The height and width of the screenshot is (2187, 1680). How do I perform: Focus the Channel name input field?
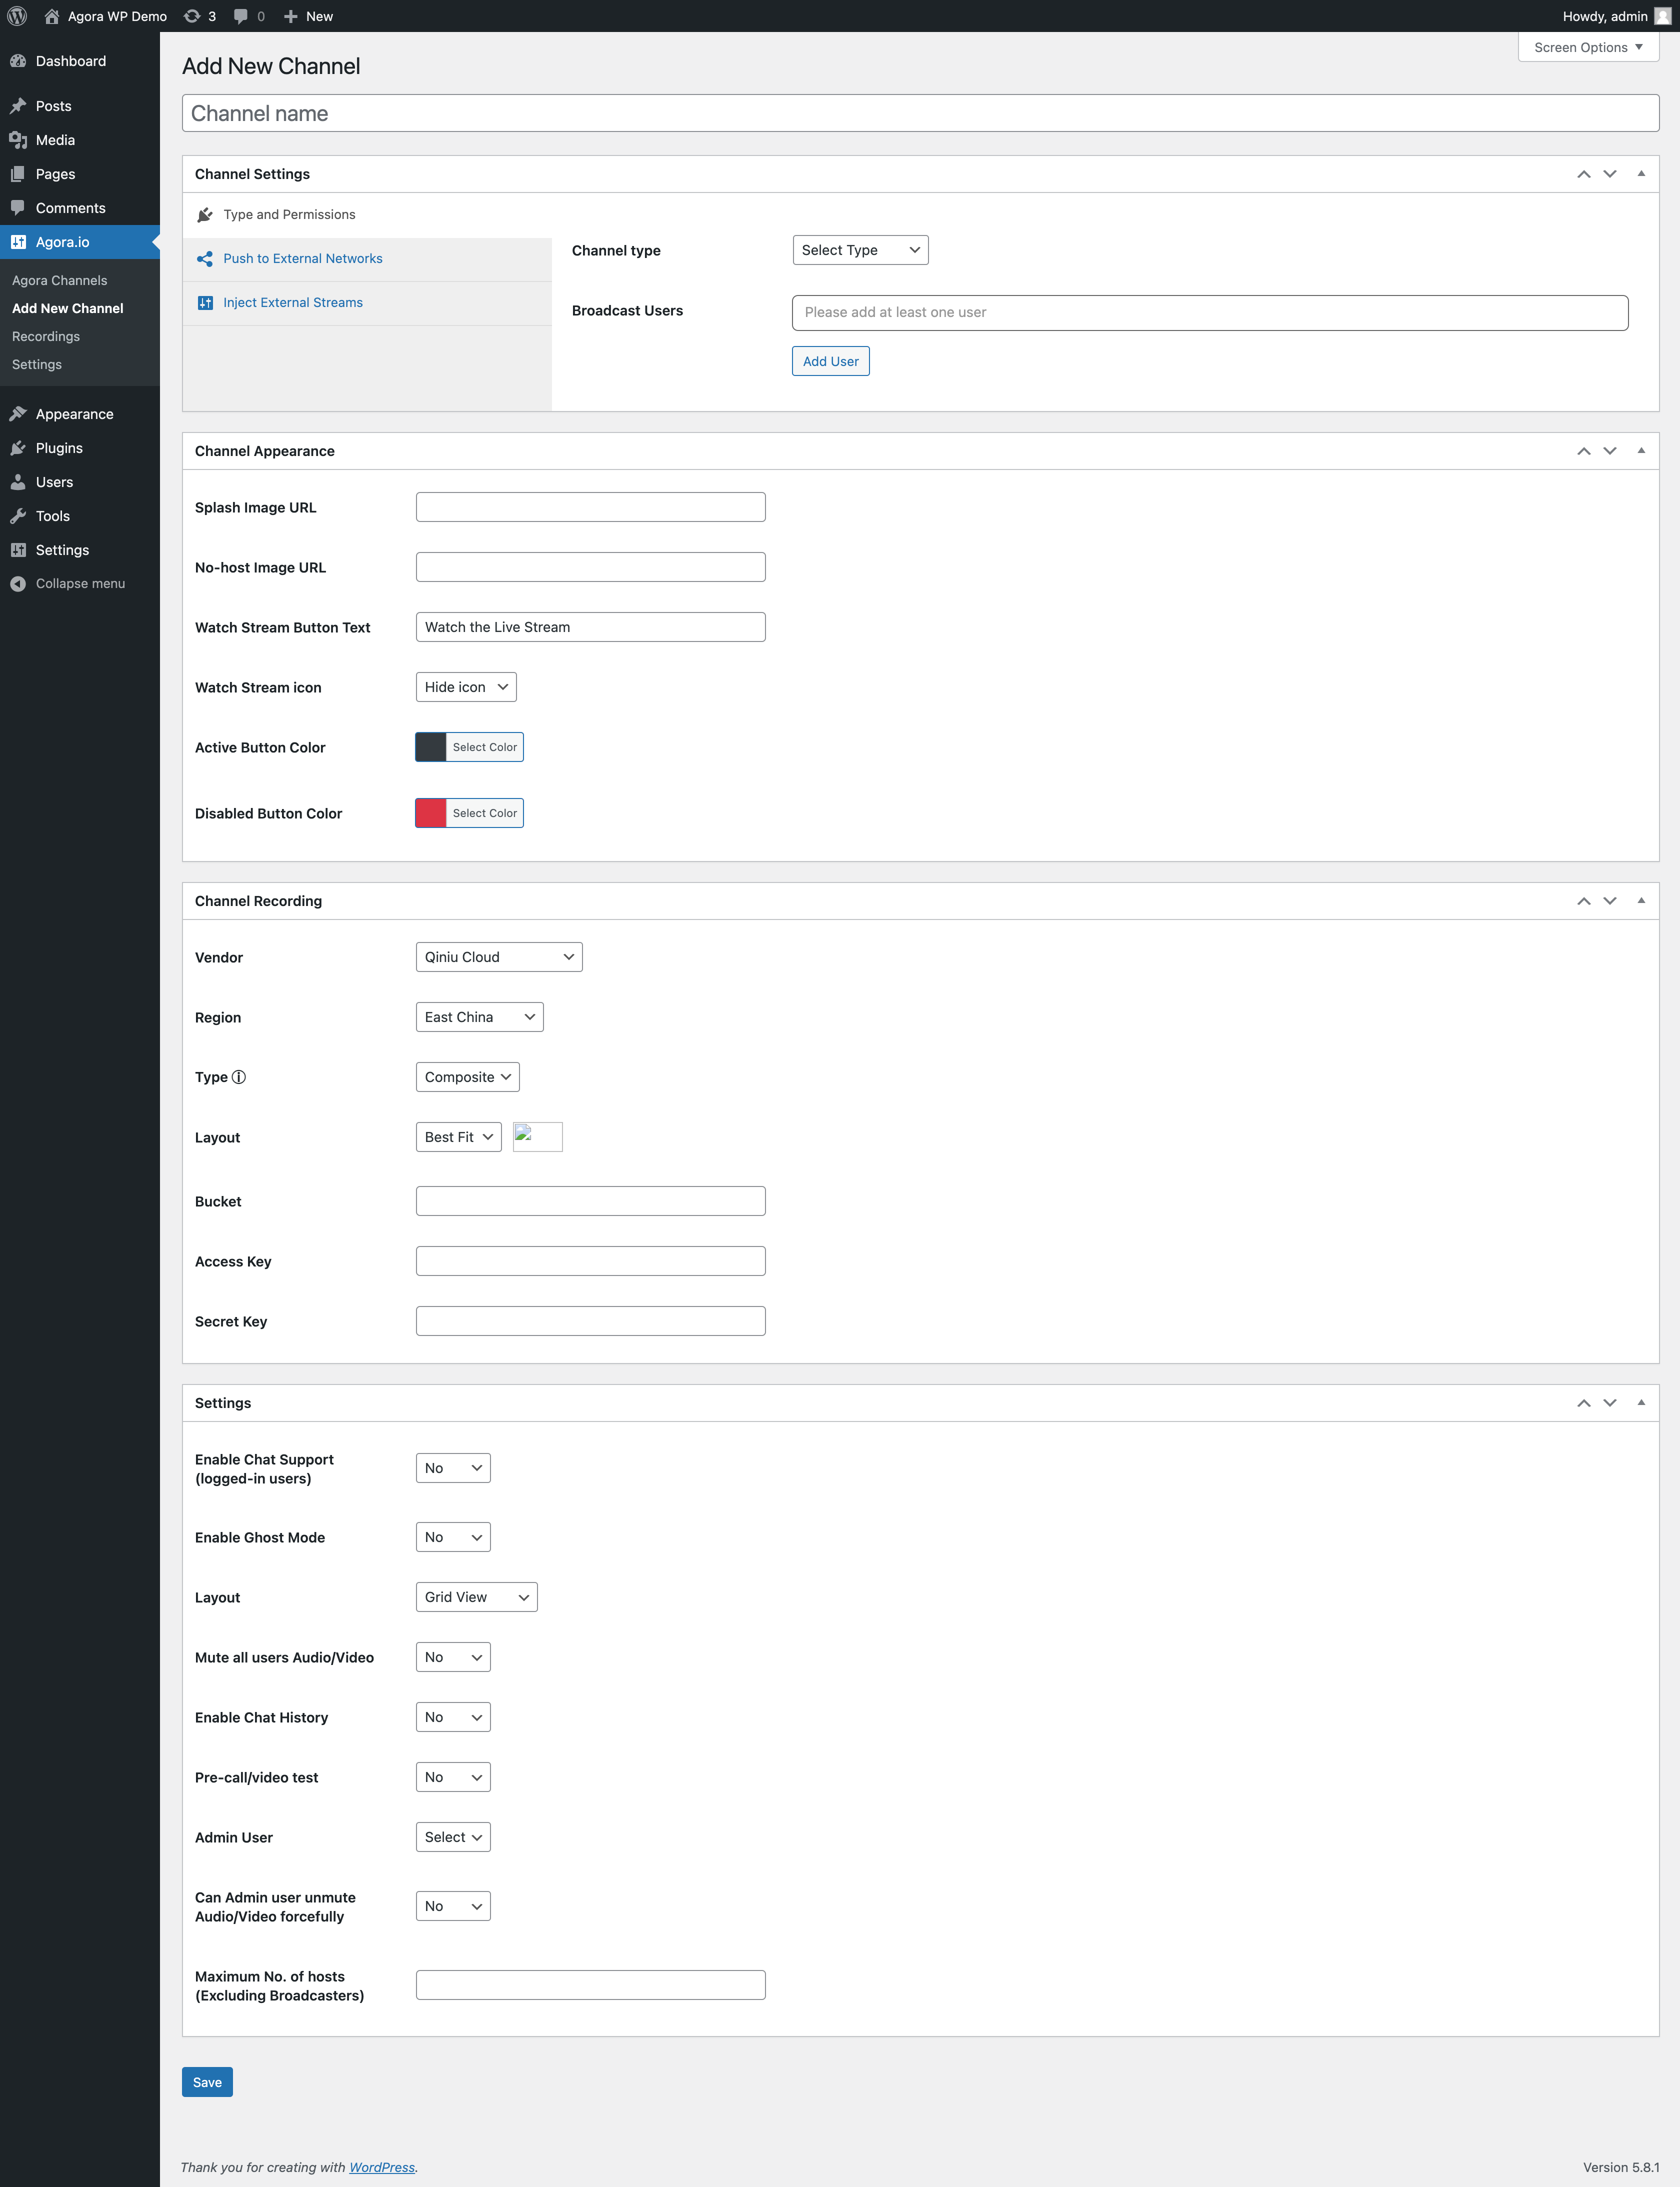tap(920, 113)
